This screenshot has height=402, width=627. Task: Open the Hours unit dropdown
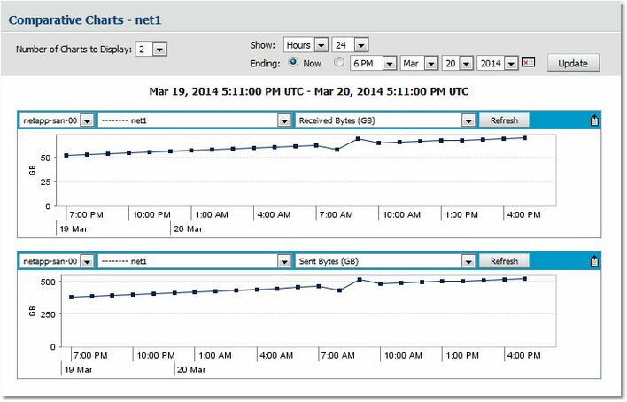[306, 45]
